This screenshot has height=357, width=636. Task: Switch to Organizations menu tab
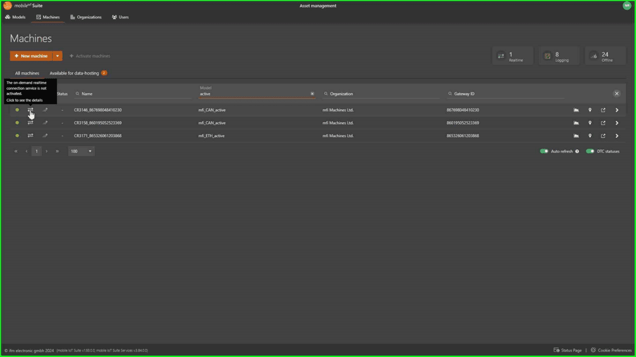86,17
